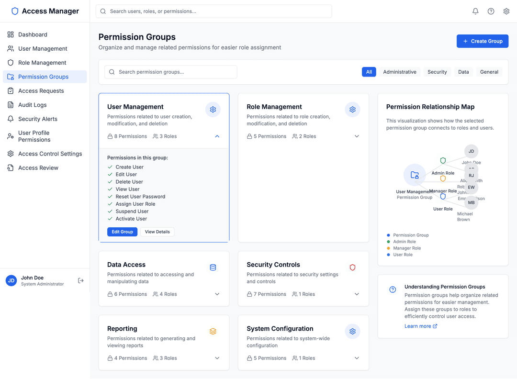Select the MB user node in map
The height and width of the screenshot is (379, 517).
click(x=471, y=202)
